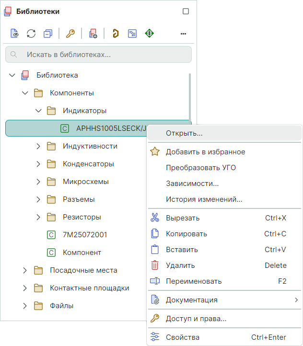Expand the Конденсаторы folder
This screenshot has width=303, height=346.
coord(38,164)
